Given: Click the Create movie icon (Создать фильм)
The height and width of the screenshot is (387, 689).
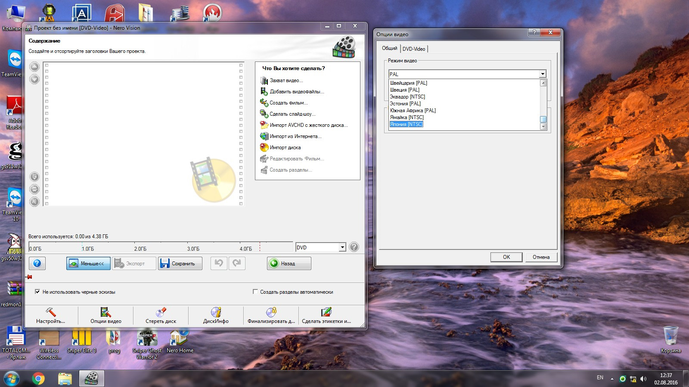Looking at the screenshot, I should coord(264,103).
